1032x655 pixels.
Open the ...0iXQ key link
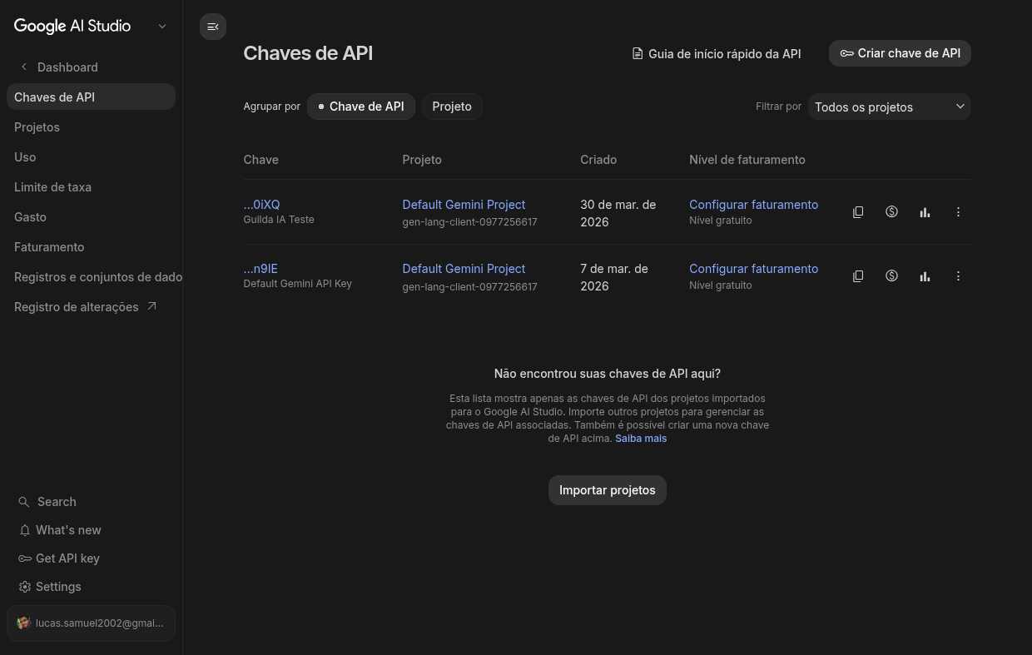coord(261,204)
